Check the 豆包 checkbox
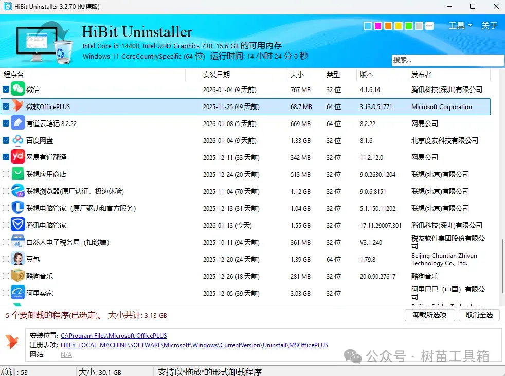This screenshot has height=376, width=505. point(6,259)
